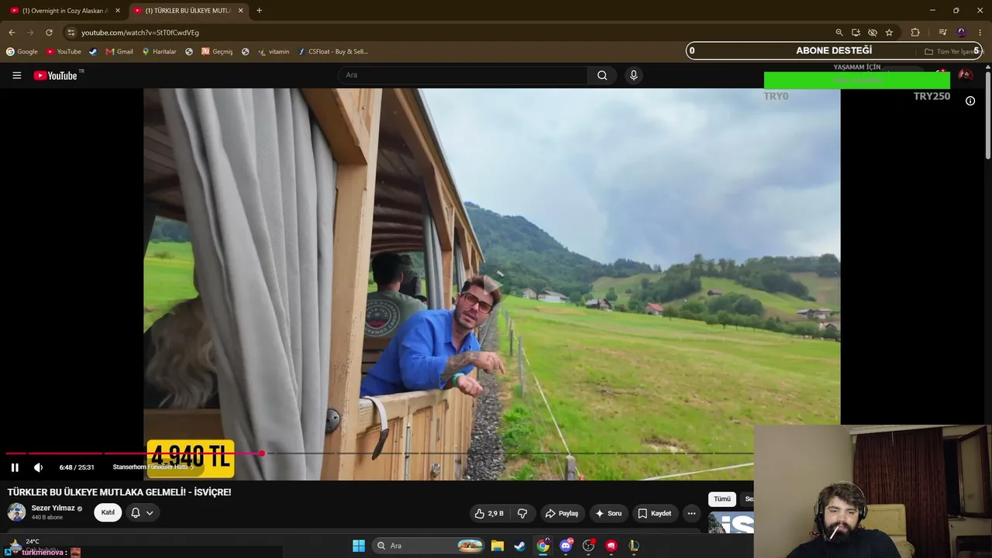Open the Steam bookmark icon
Image resolution: width=992 pixels, height=558 pixels.
pos(93,52)
